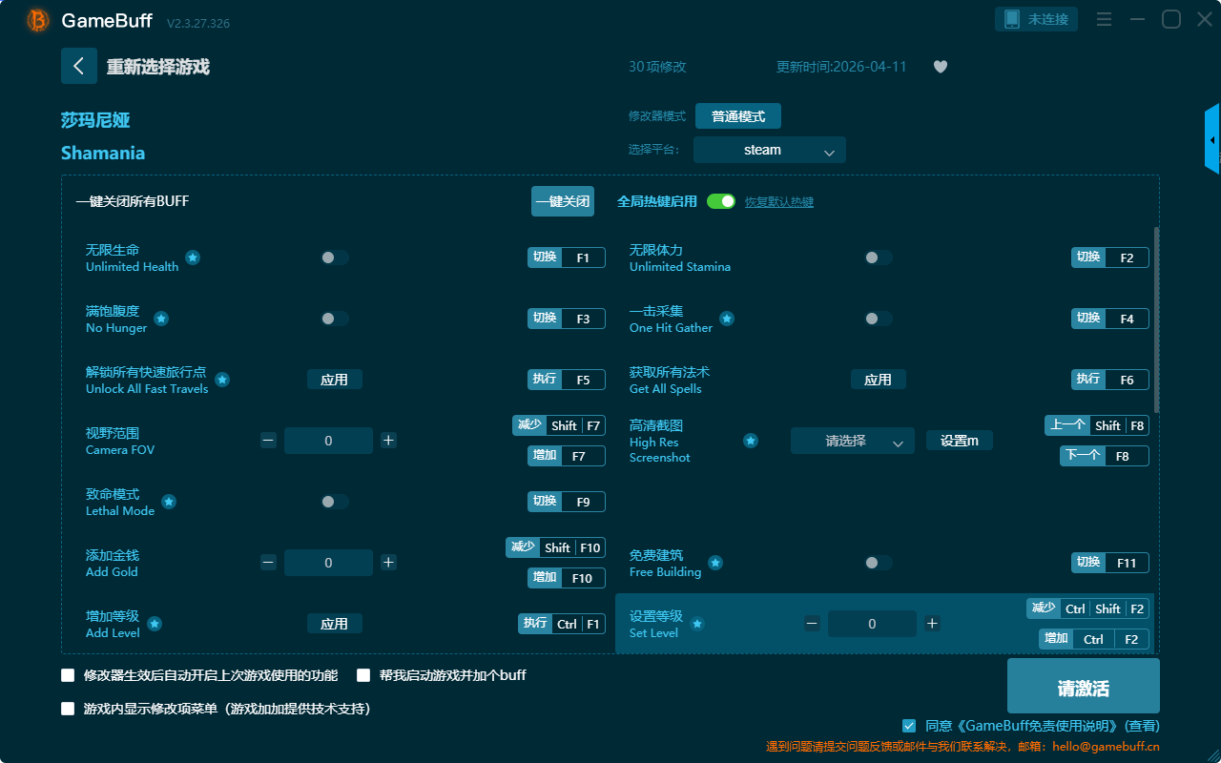Disable the global hotkey toggle
The width and height of the screenshot is (1221, 763).
click(x=721, y=201)
